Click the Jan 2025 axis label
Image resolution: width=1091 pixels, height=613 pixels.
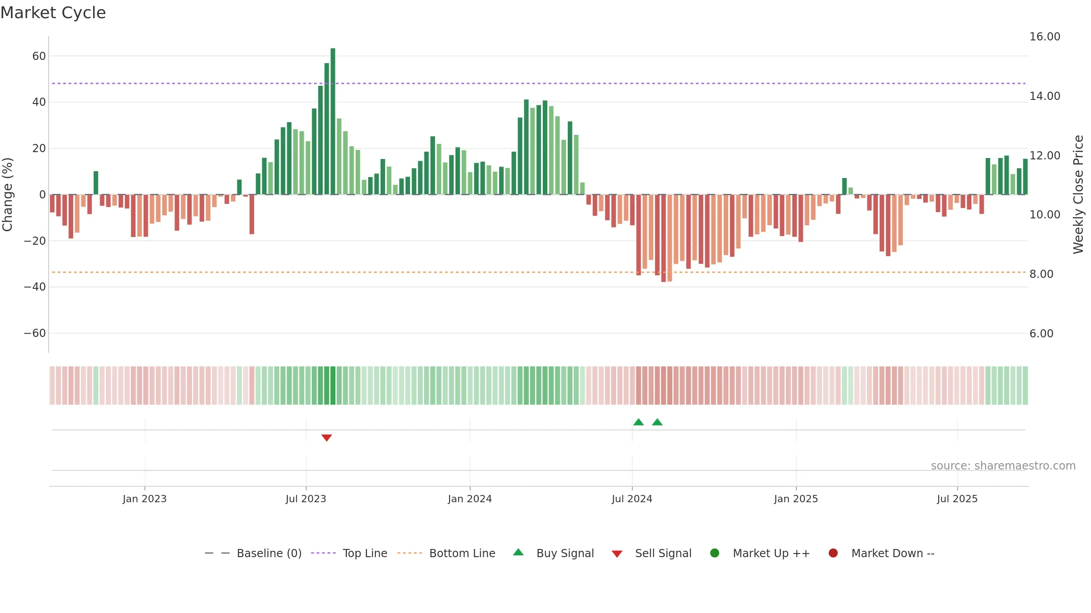click(796, 499)
